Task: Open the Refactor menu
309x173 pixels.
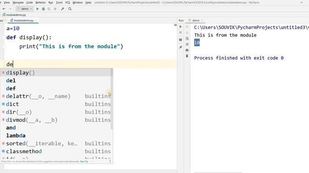Action: pyautogui.click(x=41, y=2)
